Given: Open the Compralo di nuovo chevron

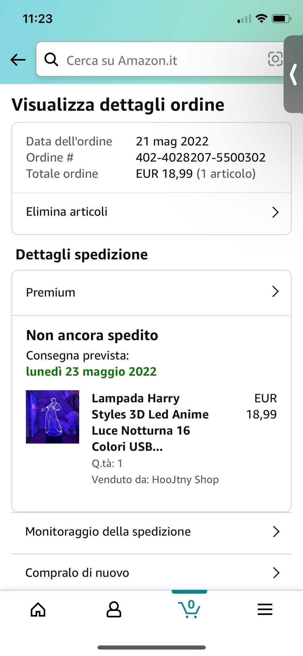Looking at the screenshot, I should [x=276, y=573].
